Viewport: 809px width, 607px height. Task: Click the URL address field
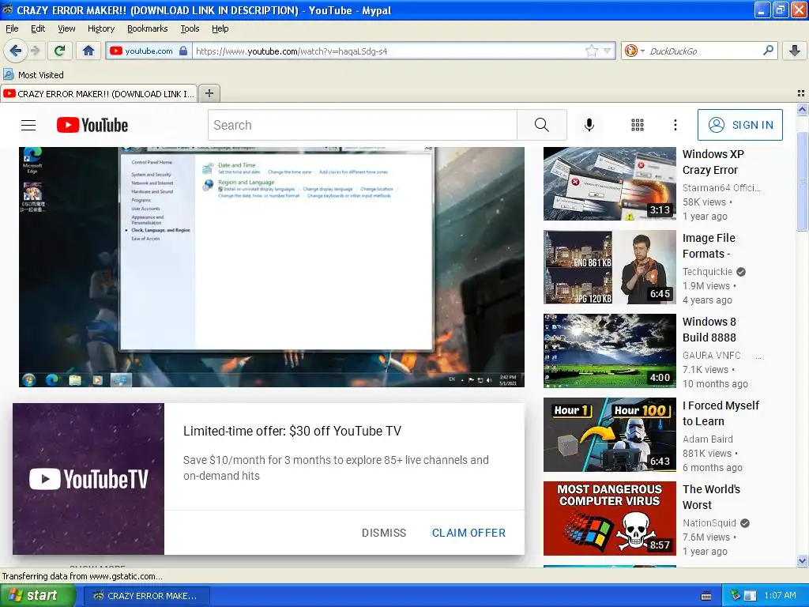[x=388, y=51]
